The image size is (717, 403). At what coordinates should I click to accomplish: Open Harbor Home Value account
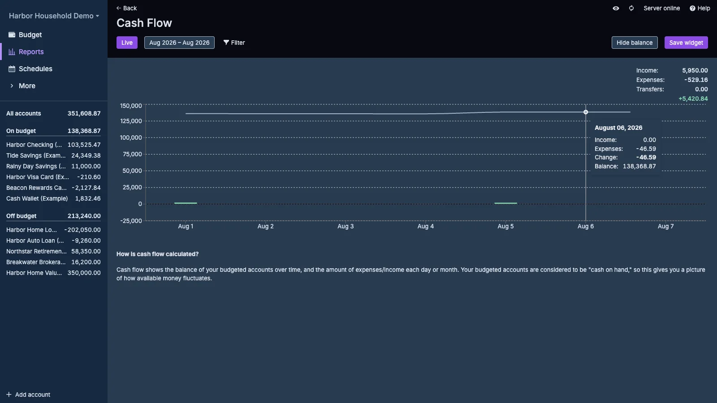click(x=53, y=273)
